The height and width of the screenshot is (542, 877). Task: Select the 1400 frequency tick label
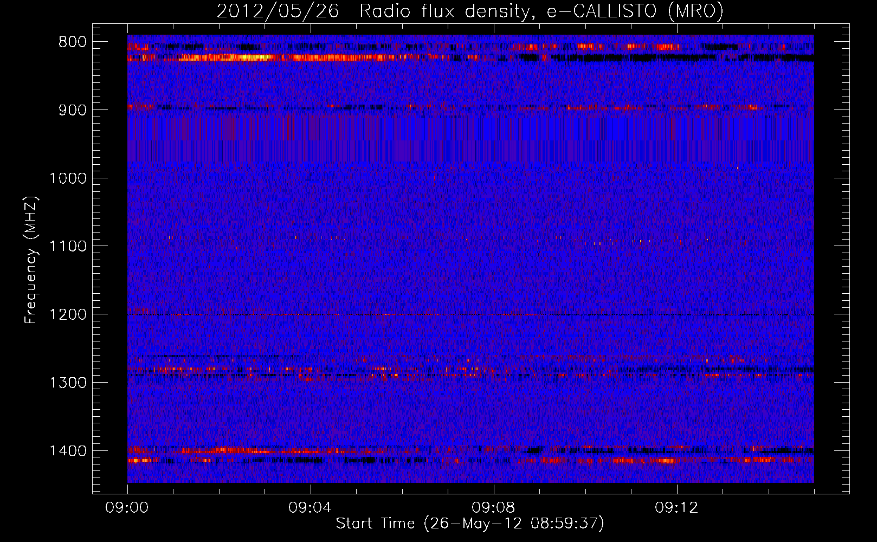click(x=68, y=451)
